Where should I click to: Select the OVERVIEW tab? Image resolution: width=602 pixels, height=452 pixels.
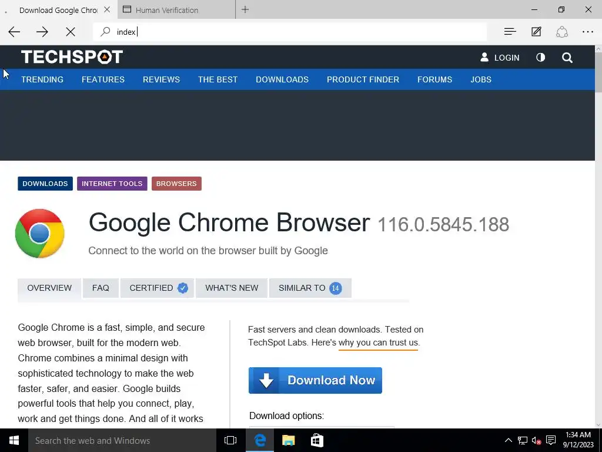click(x=49, y=288)
